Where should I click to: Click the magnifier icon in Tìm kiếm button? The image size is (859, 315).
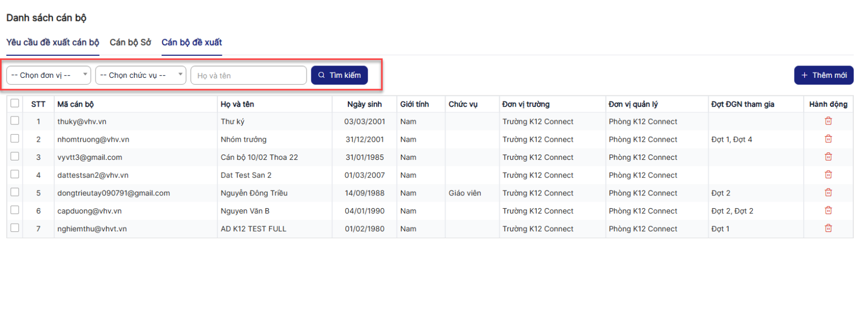[322, 75]
